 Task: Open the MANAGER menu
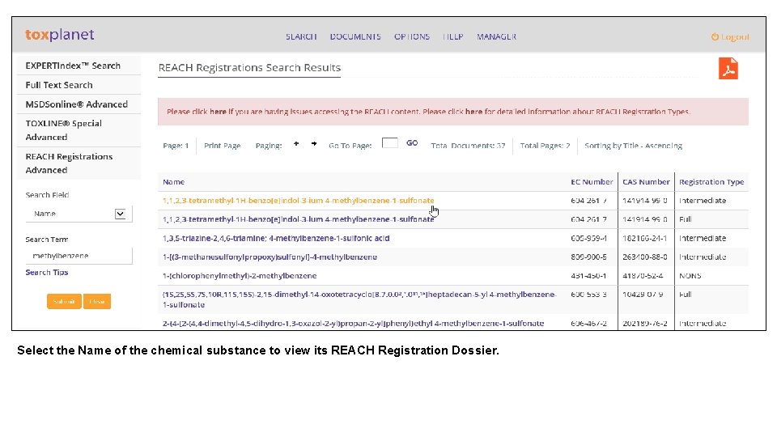point(496,36)
